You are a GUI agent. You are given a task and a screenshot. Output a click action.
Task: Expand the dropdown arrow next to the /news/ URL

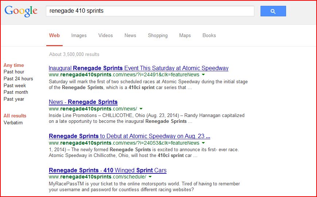[x=141, y=109]
